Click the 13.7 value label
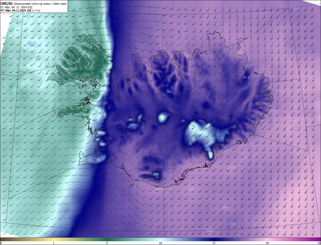This screenshot has width=321, height=245. click(170, 91)
